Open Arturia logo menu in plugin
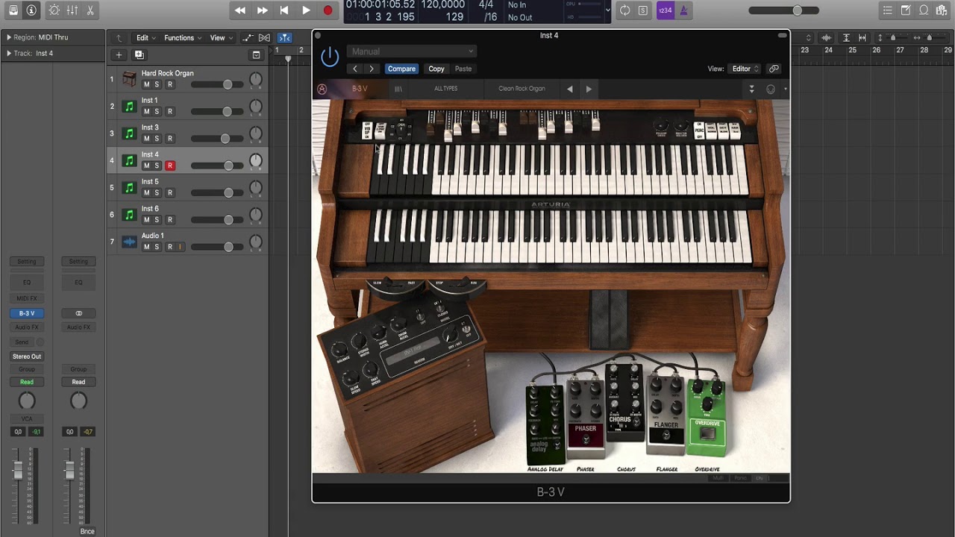Viewport: 955px width, 537px height. click(x=322, y=89)
